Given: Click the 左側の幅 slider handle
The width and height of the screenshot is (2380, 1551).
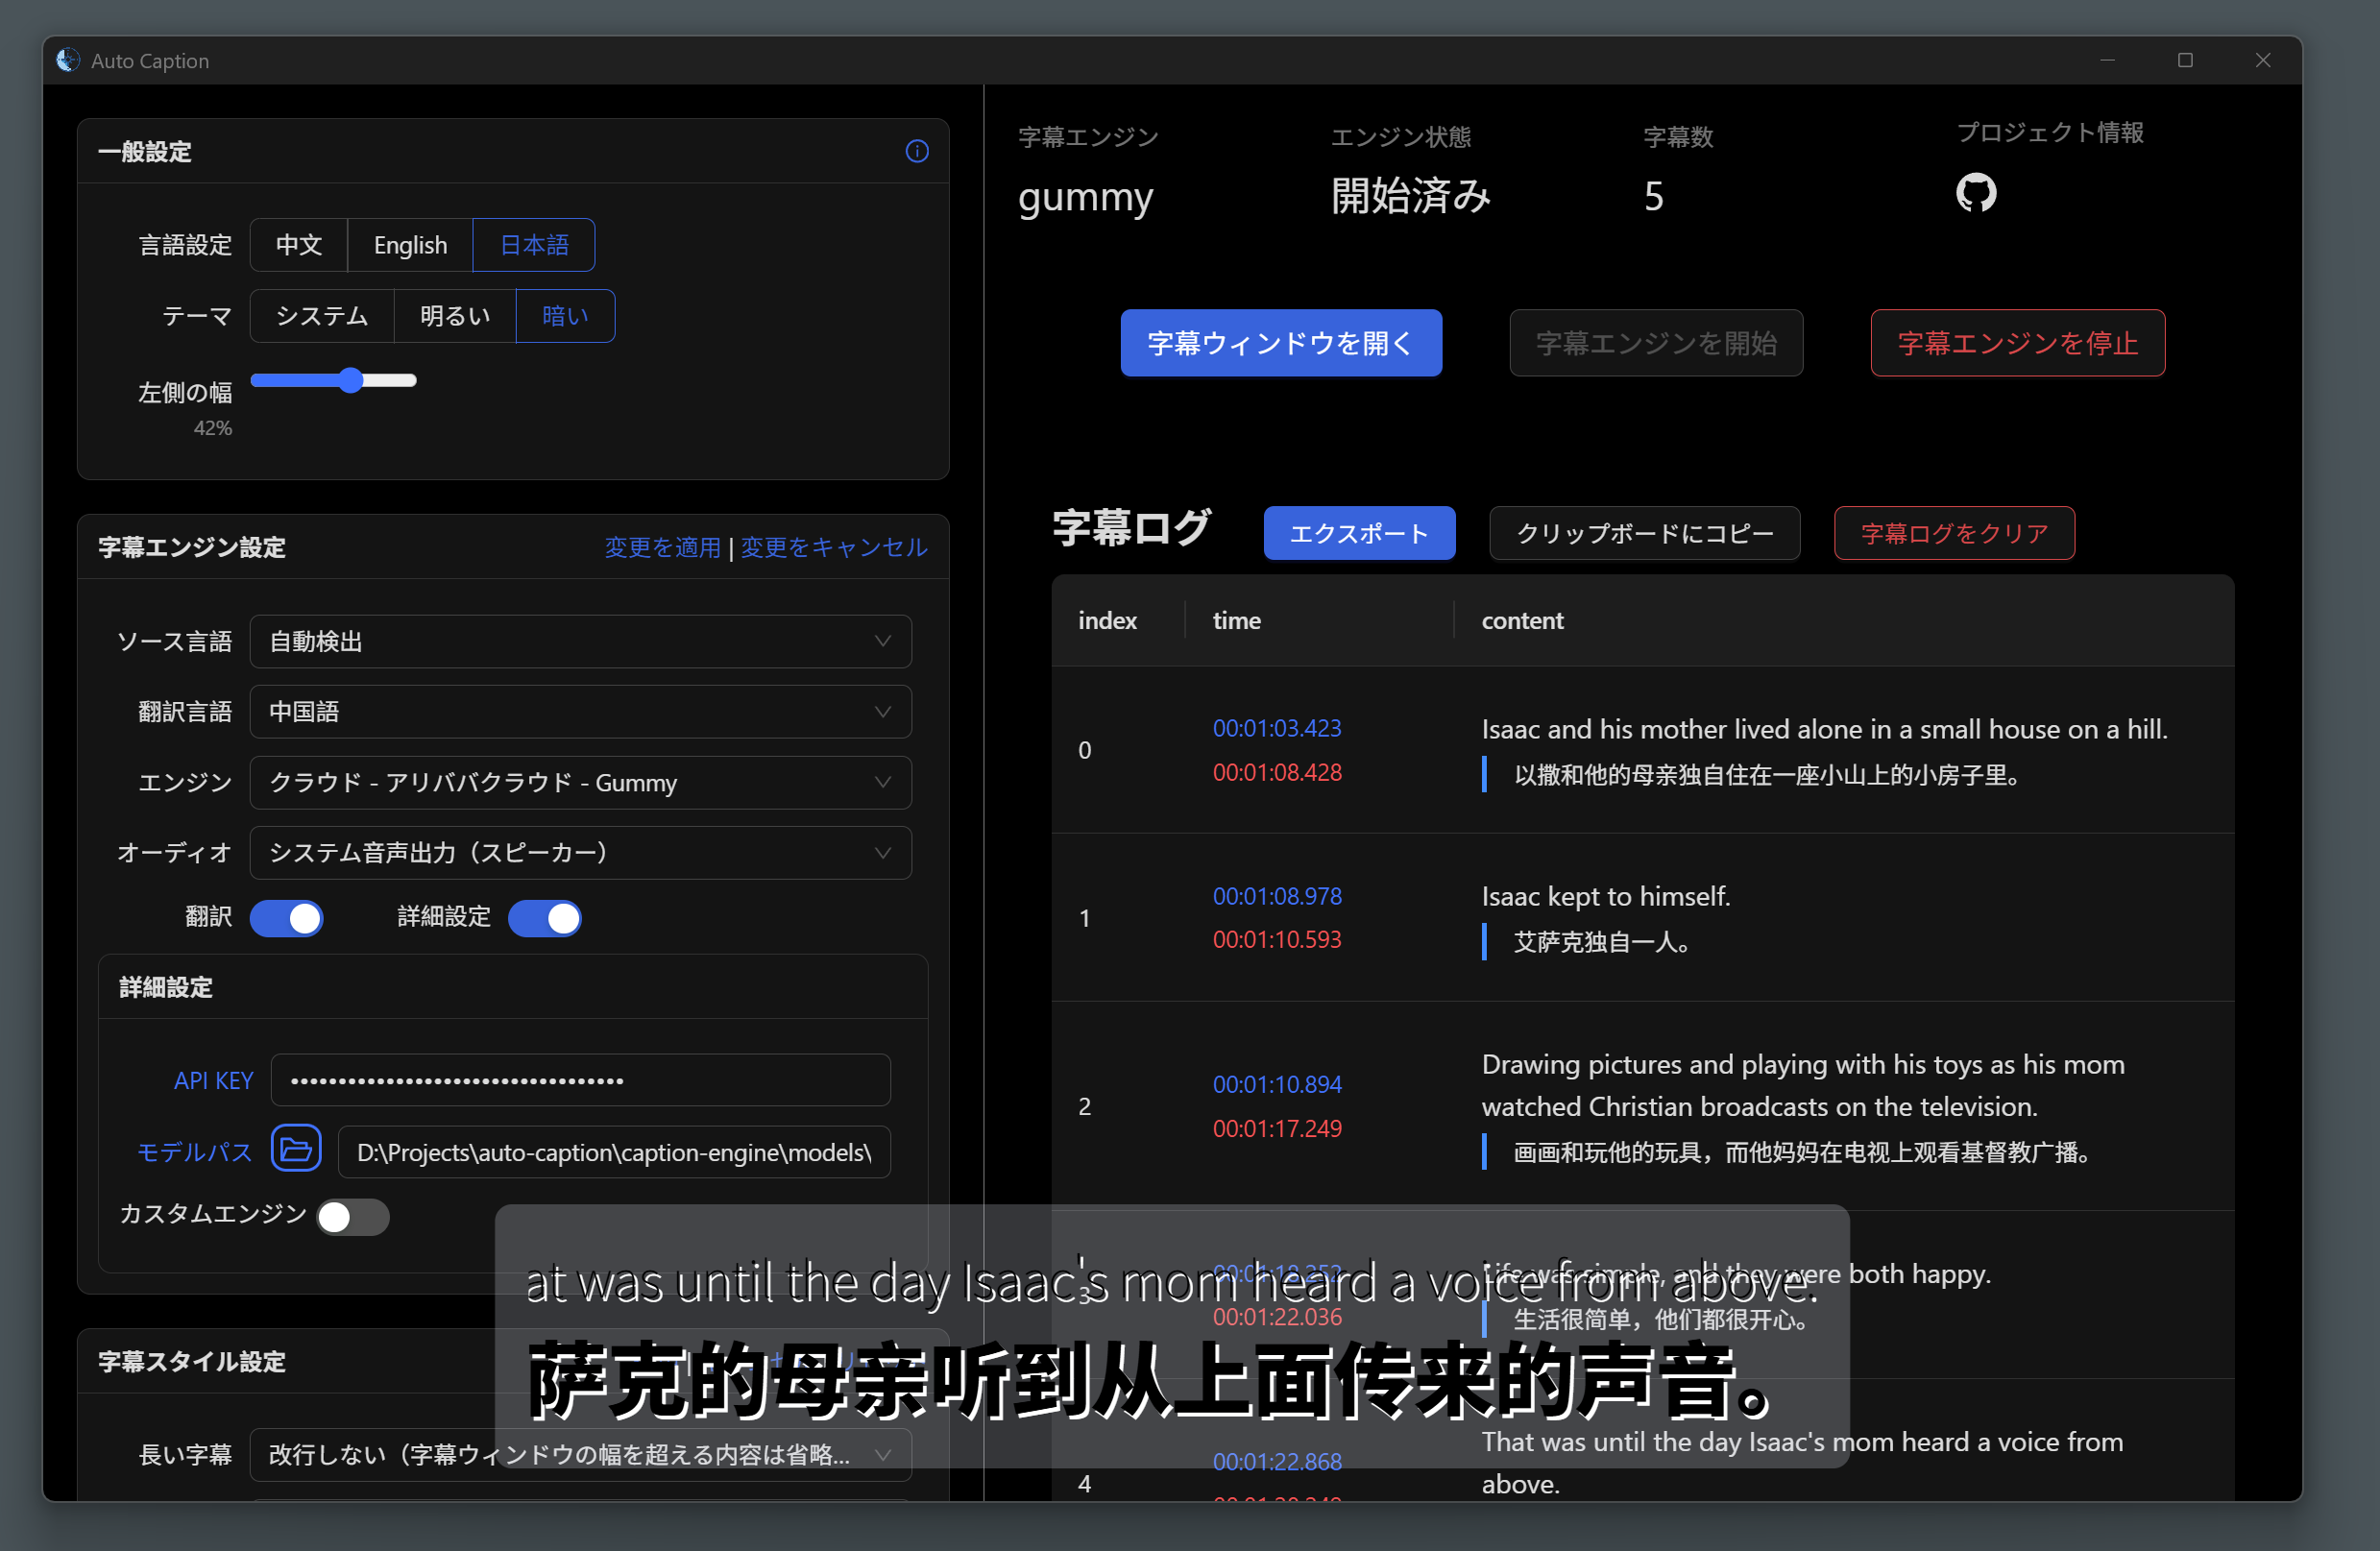Looking at the screenshot, I should 350,380.
